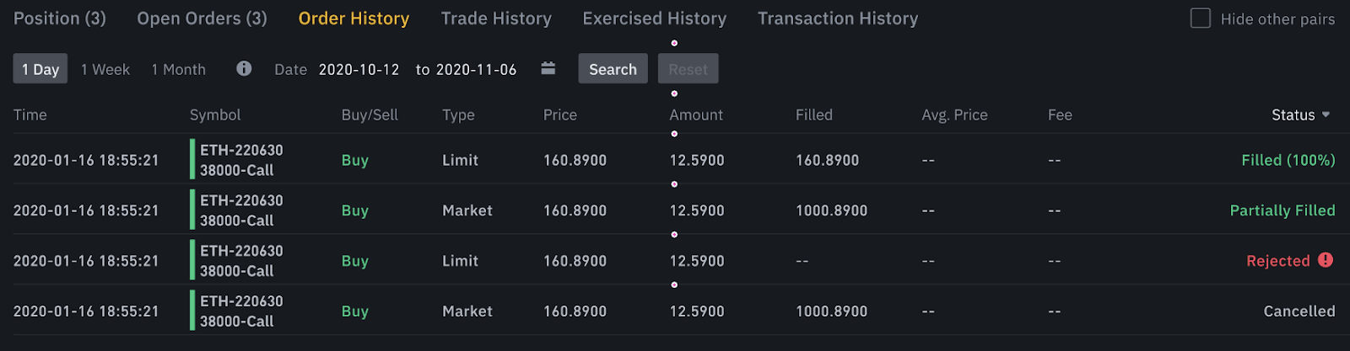
Task: Toggle Hide other pairs checkbox
Action: [x=1200, y=19]
